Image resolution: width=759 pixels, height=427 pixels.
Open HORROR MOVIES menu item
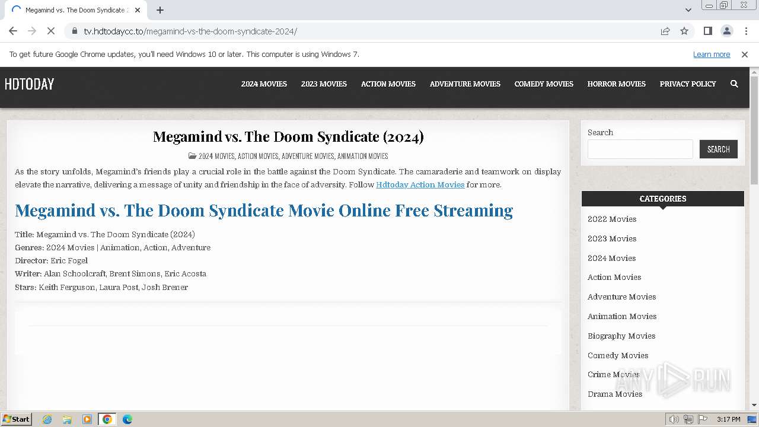point(617,84)
